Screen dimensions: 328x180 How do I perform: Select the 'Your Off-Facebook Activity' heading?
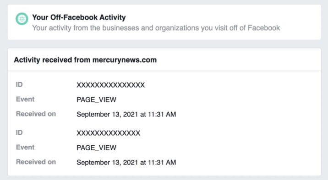click(x=79, y=17)
